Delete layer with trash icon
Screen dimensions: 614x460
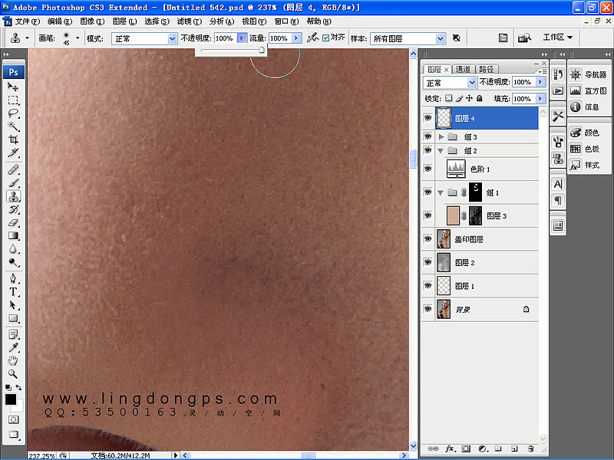point(530,449)
